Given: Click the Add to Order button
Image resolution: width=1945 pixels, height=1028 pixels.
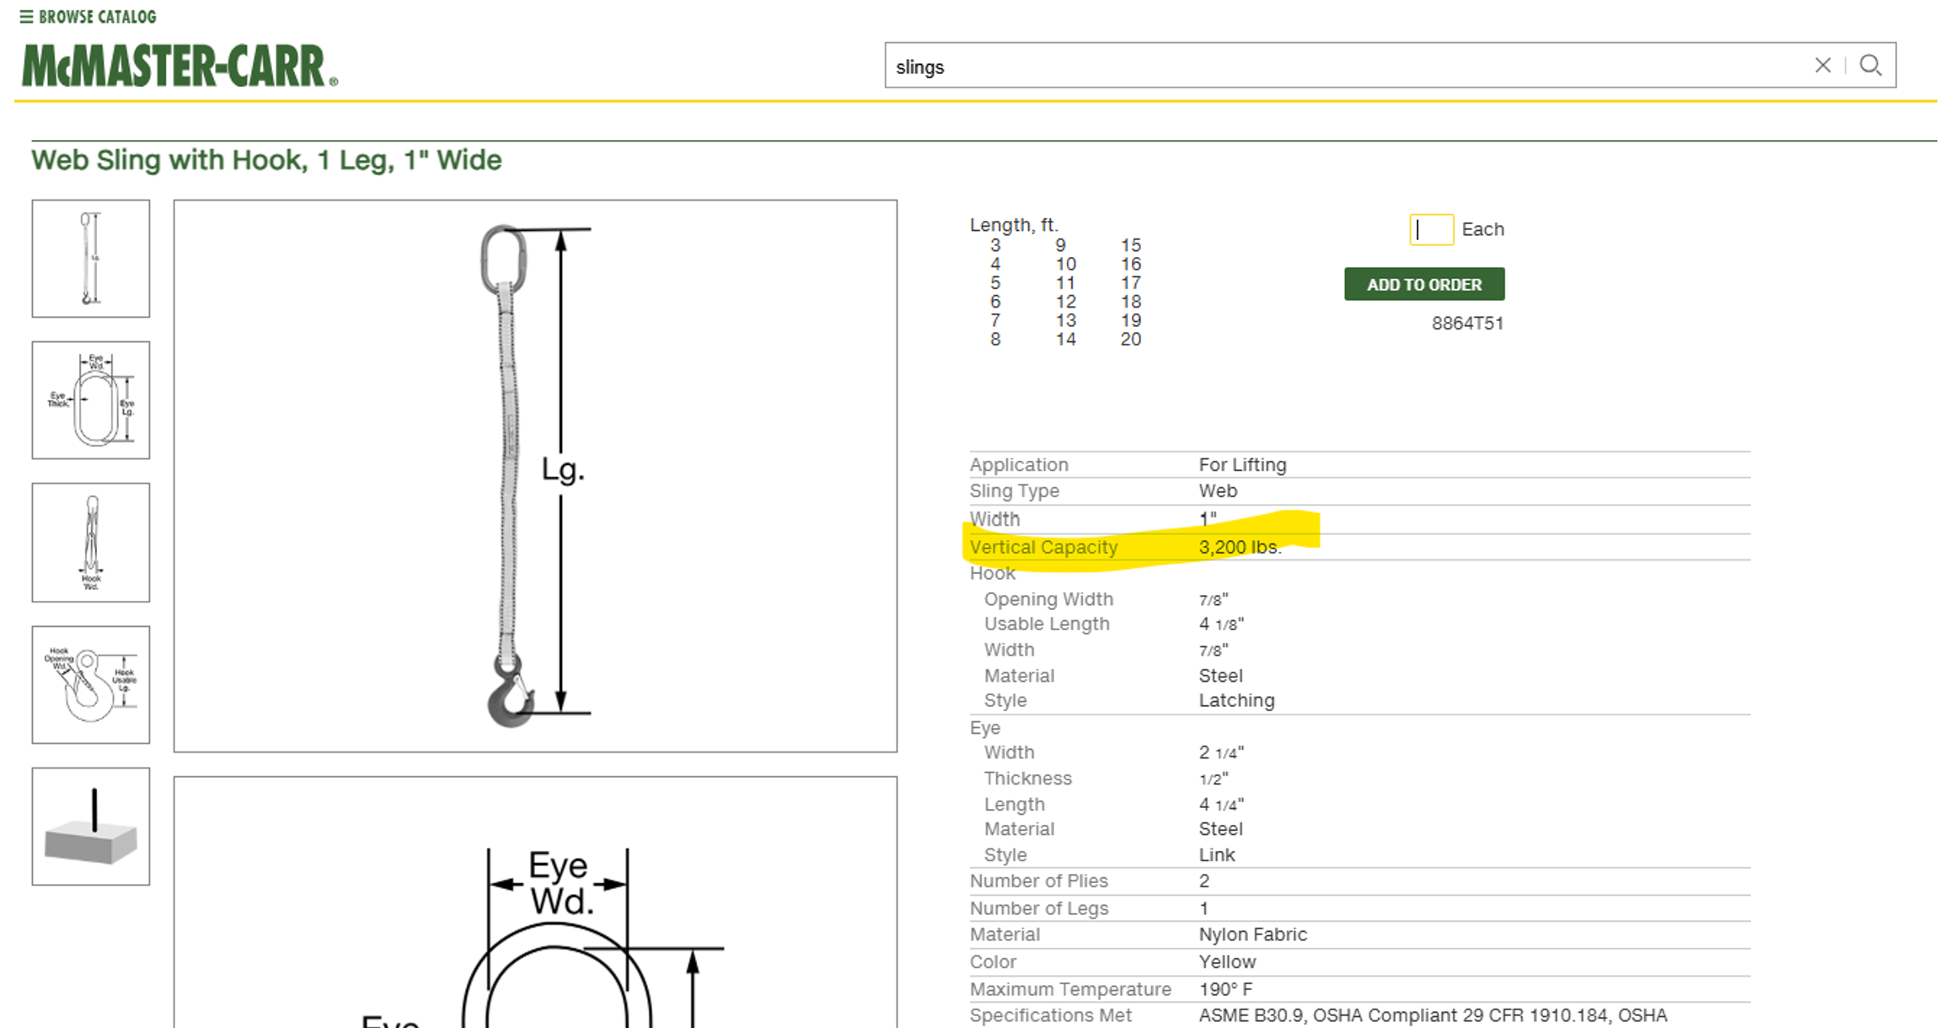Looking at the screenshot, I should click(1423, 285).
